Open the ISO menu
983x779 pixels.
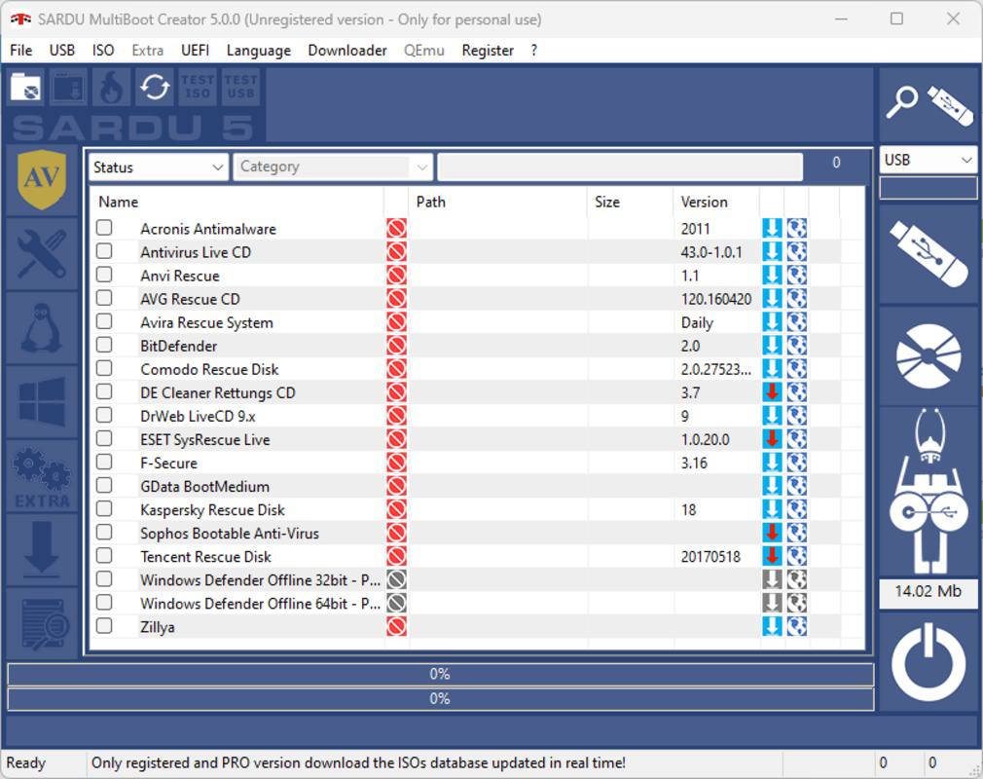point(103,51)
